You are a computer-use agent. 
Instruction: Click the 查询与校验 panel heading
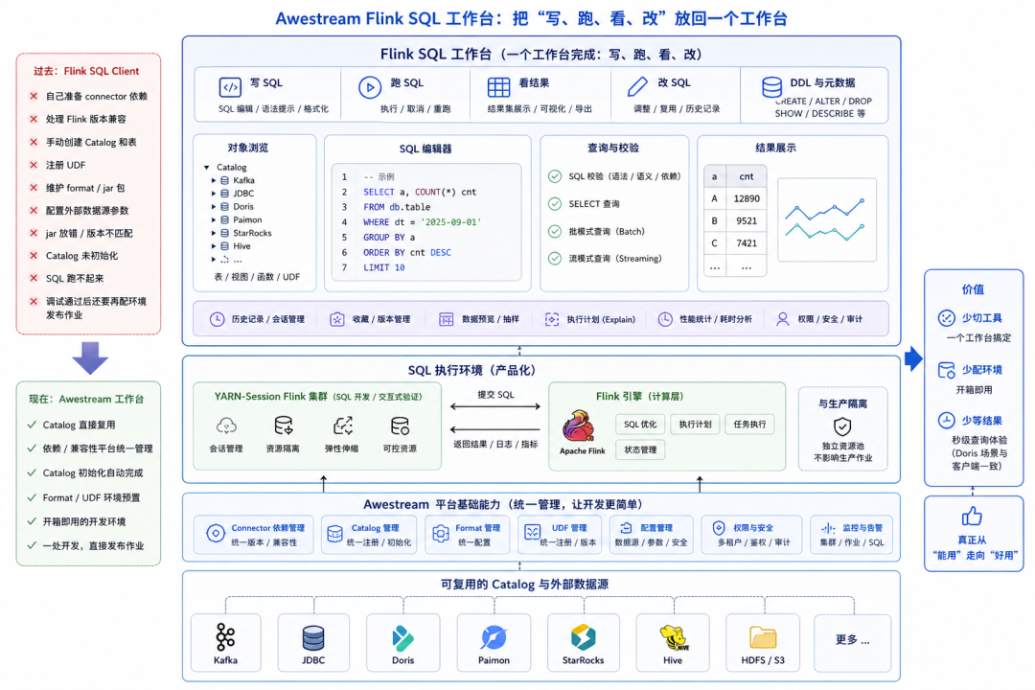[x=613, y=148]
